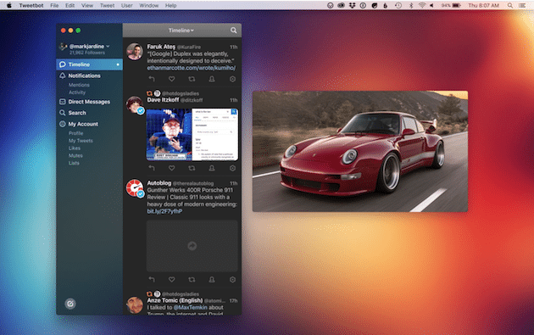Like the Dave Itzkoff tweet
The image size is (534, 335).
pos(171,168)
